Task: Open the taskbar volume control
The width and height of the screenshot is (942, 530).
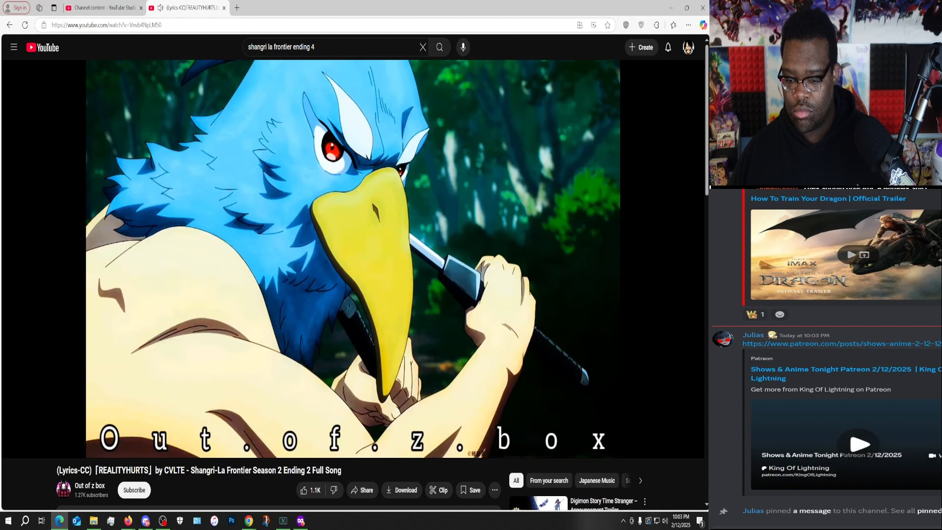Action: click(x=665, y=521)
